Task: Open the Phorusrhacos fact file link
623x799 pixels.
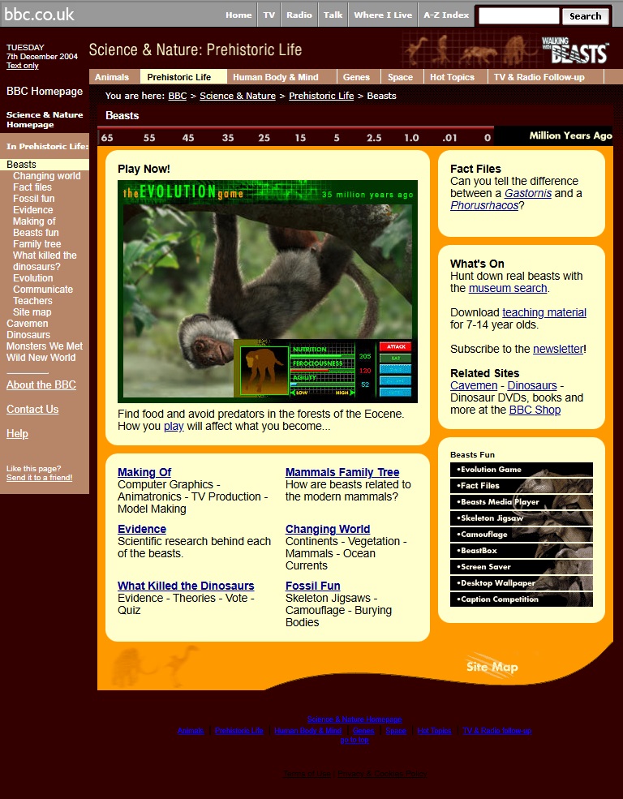Action: pos(484,206)
